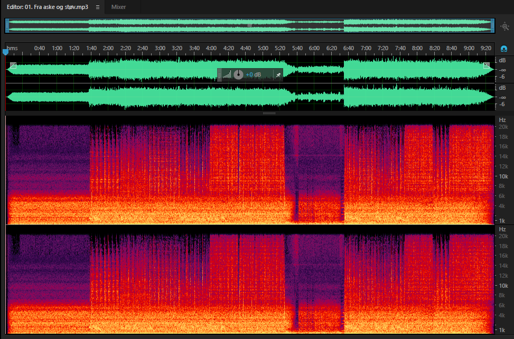This screenshot has width=514, height=339.
Task: Click the HUD amplitude knob
Action: (x=238, y=75)
